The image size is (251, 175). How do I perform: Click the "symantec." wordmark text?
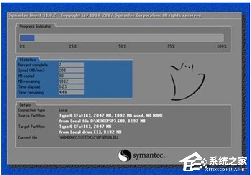tap(149, 155)
